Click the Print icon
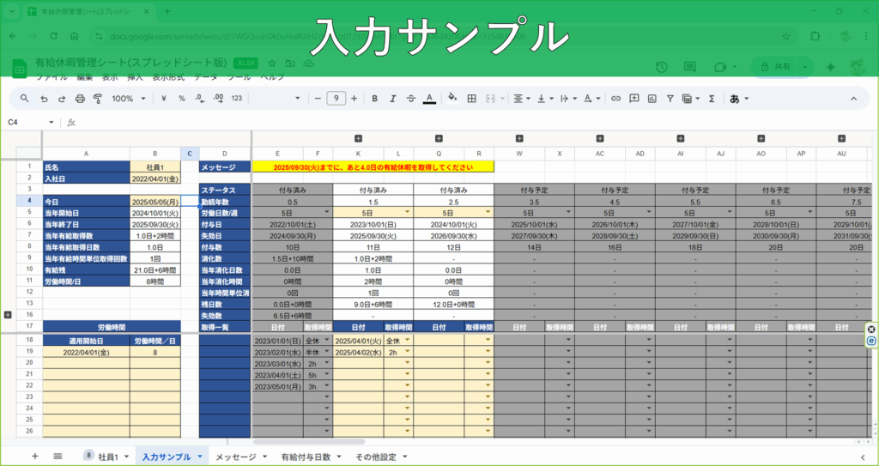 point(79,98)
